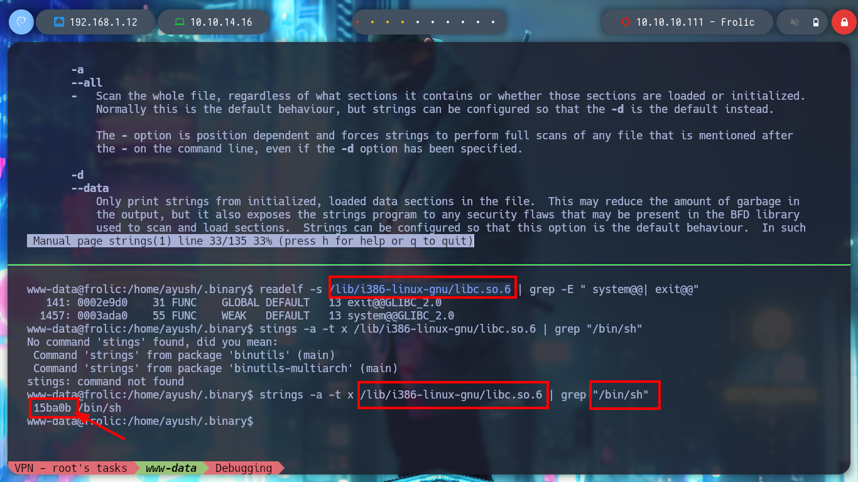The image size is (858, 482).
Task: Click the 192.168.1.12 IP address label
Action: tap(104, 22)
